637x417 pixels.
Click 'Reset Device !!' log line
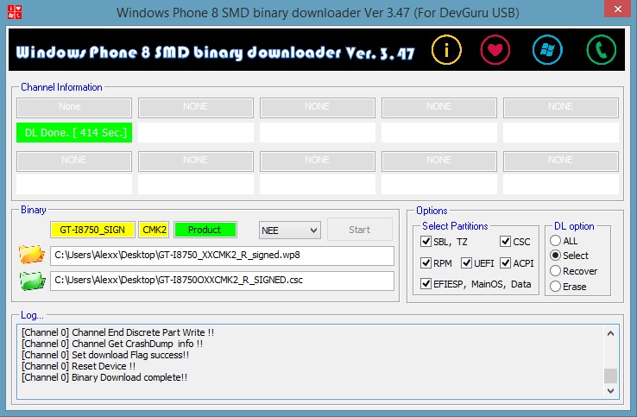click(x=79, y=366)
